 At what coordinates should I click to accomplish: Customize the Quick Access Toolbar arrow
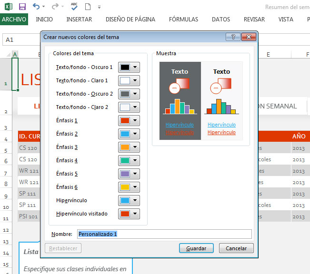coord(99,7)
